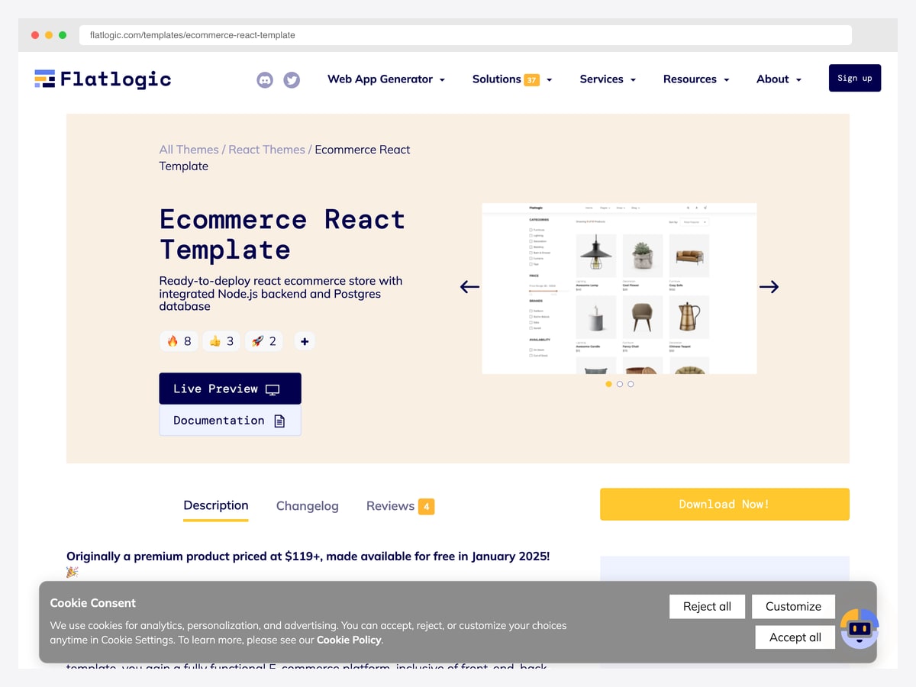The image size is (916, 687).
Task: Select the first carousel dot
Action: click(x=608, y=384)
